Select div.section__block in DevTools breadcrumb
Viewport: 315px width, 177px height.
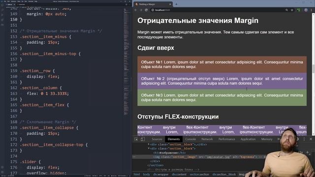click(x=224, y=175)
